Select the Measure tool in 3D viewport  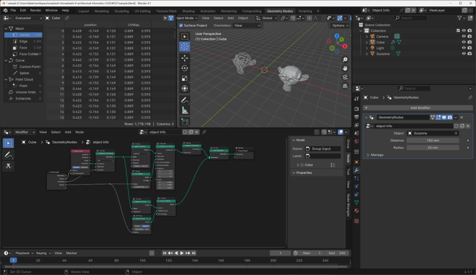coord(185,110)
